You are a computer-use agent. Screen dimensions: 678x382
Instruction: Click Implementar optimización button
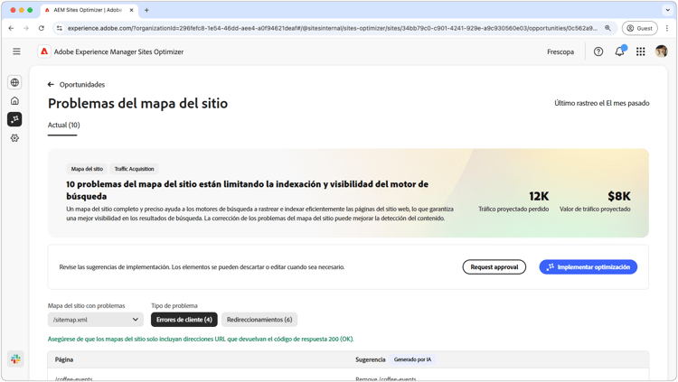point(589,267)
